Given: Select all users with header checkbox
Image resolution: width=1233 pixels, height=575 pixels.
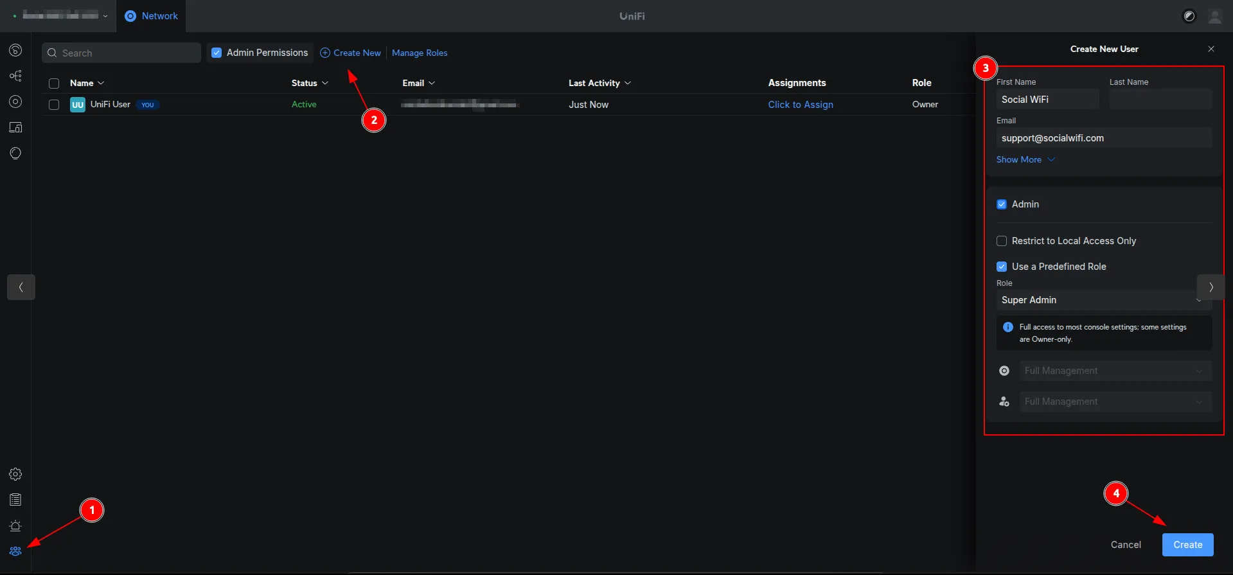Looking at the screenshot, I should (54, 84).
